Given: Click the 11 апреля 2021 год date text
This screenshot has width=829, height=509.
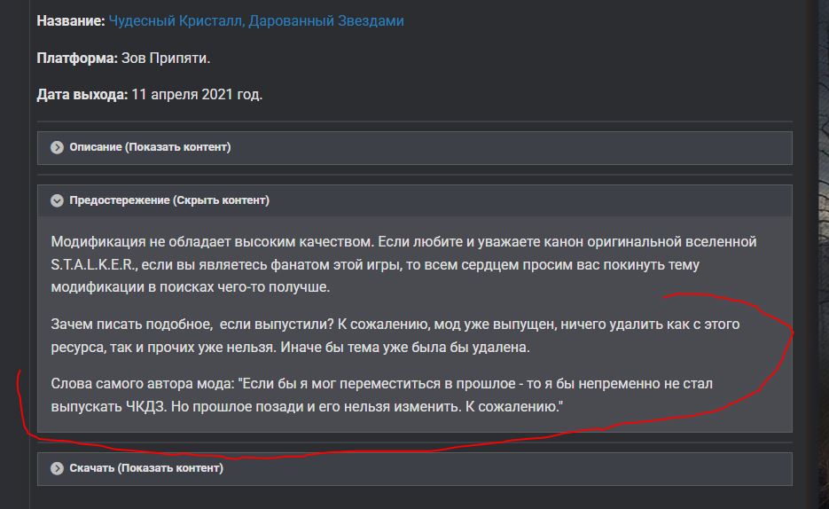Looking at the screenshot, I should point(197,95).
